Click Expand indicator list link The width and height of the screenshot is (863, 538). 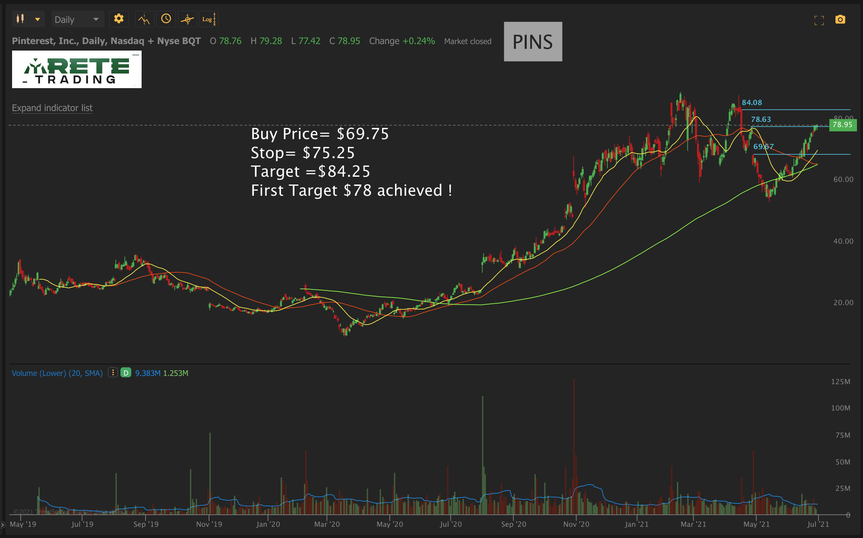click(52, 108)
